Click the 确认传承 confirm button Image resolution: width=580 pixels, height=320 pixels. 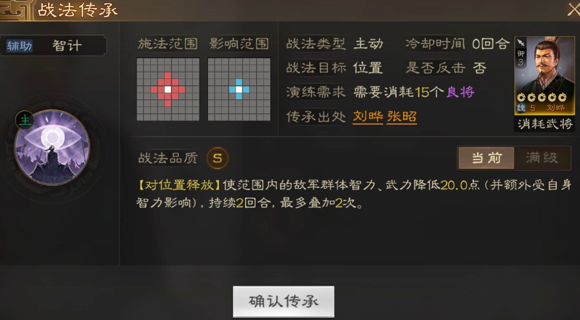tap(283, 301)
